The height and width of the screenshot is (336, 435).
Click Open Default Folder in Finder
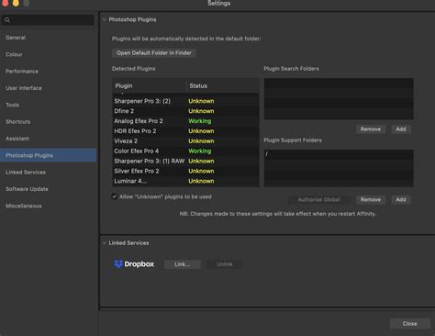pyautogui.click(x=154, y=53)
